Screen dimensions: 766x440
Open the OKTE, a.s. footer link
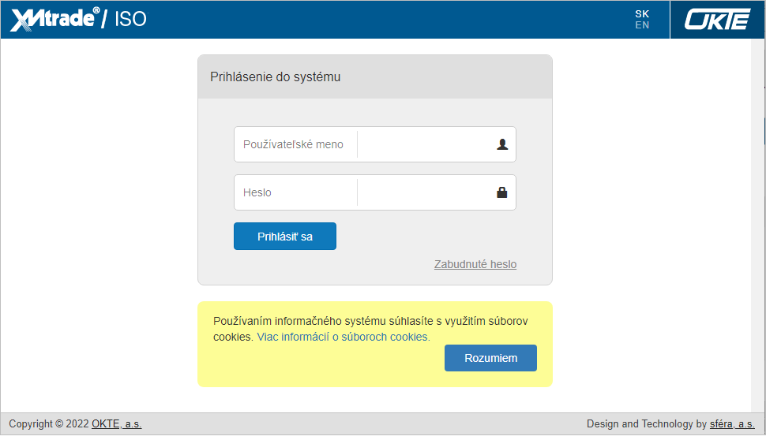[x=116, y=424]
